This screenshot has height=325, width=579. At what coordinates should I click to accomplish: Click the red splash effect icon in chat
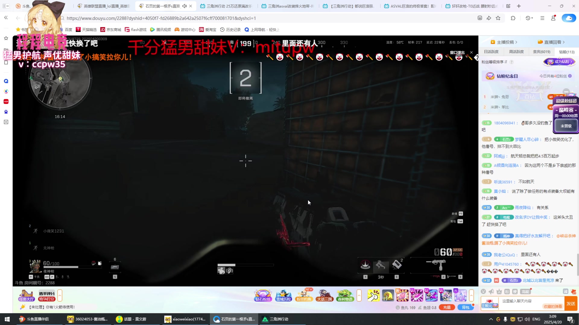[x=573, y=291]
